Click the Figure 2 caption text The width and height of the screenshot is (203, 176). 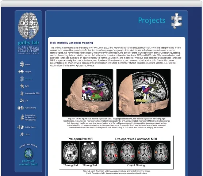[116, 172]
